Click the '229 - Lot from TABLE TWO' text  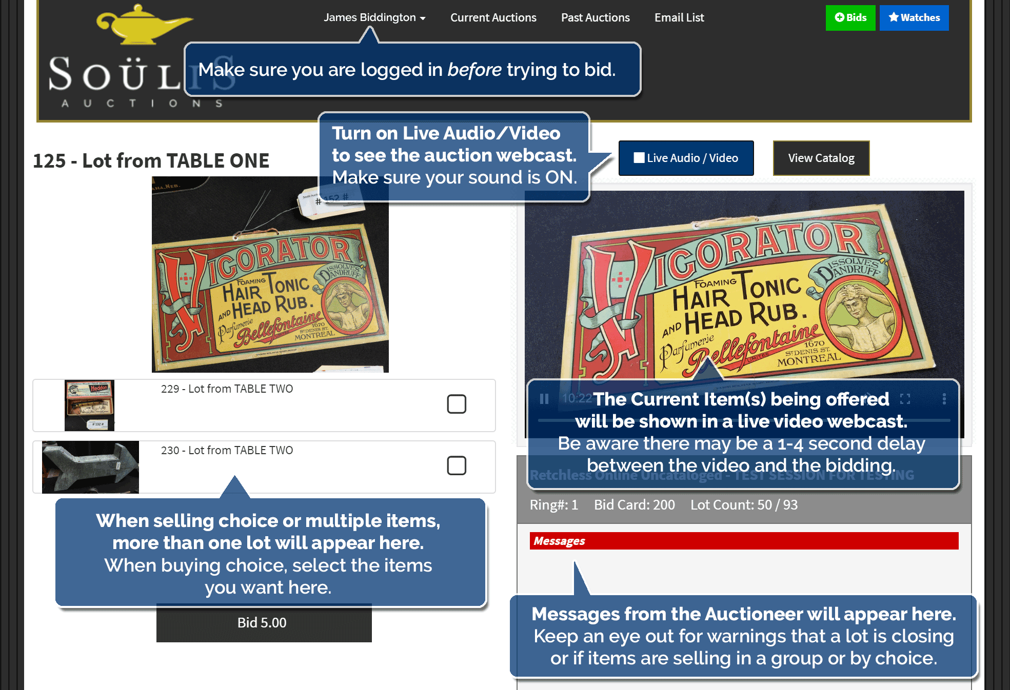(227, 389)
